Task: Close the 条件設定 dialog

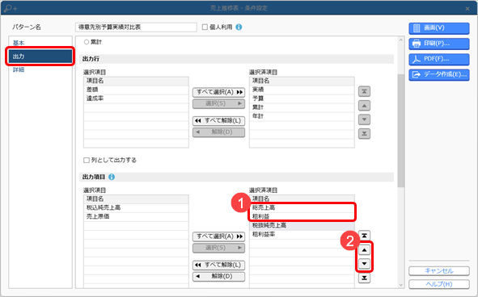Action: pyautogui.click(x=467, y=9)
